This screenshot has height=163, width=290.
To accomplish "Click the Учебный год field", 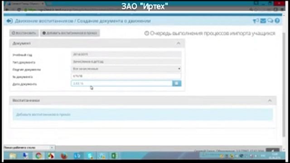I will tap(126, 54).
